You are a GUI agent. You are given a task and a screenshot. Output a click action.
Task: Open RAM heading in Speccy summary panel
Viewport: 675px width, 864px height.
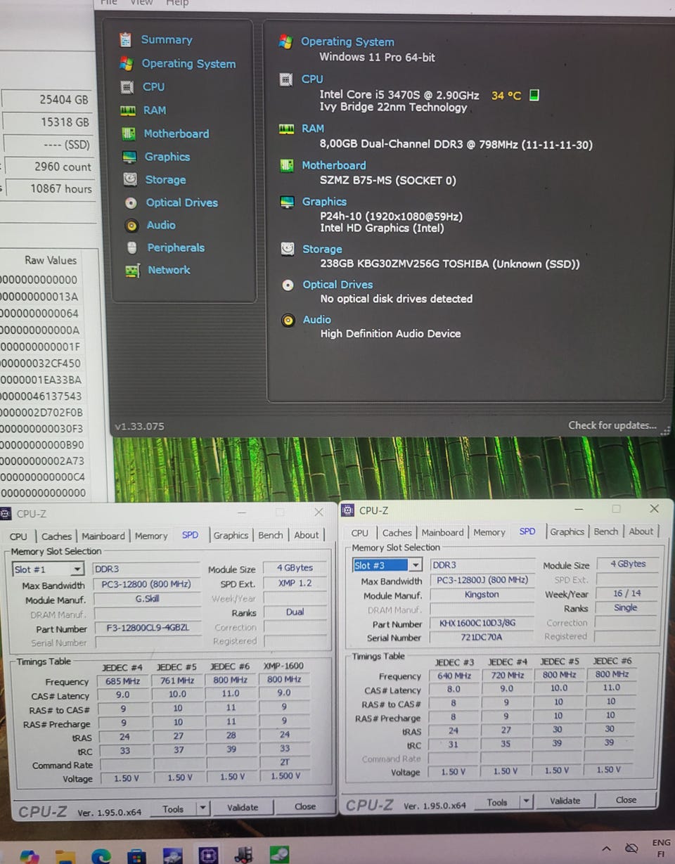313,129
